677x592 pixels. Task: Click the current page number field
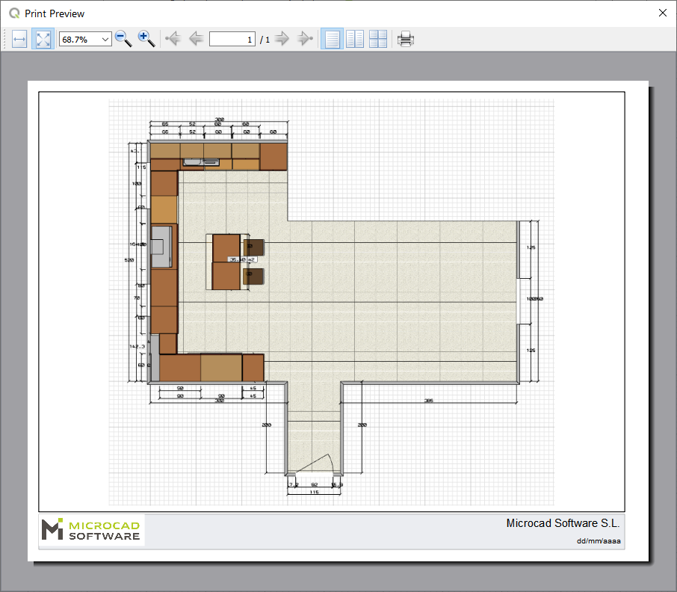point(232,39)
